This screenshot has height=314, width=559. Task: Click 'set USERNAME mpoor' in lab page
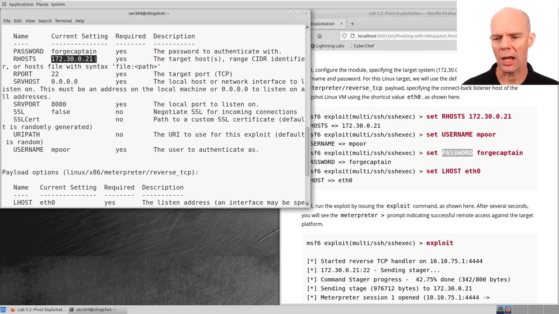click(461, 135)
